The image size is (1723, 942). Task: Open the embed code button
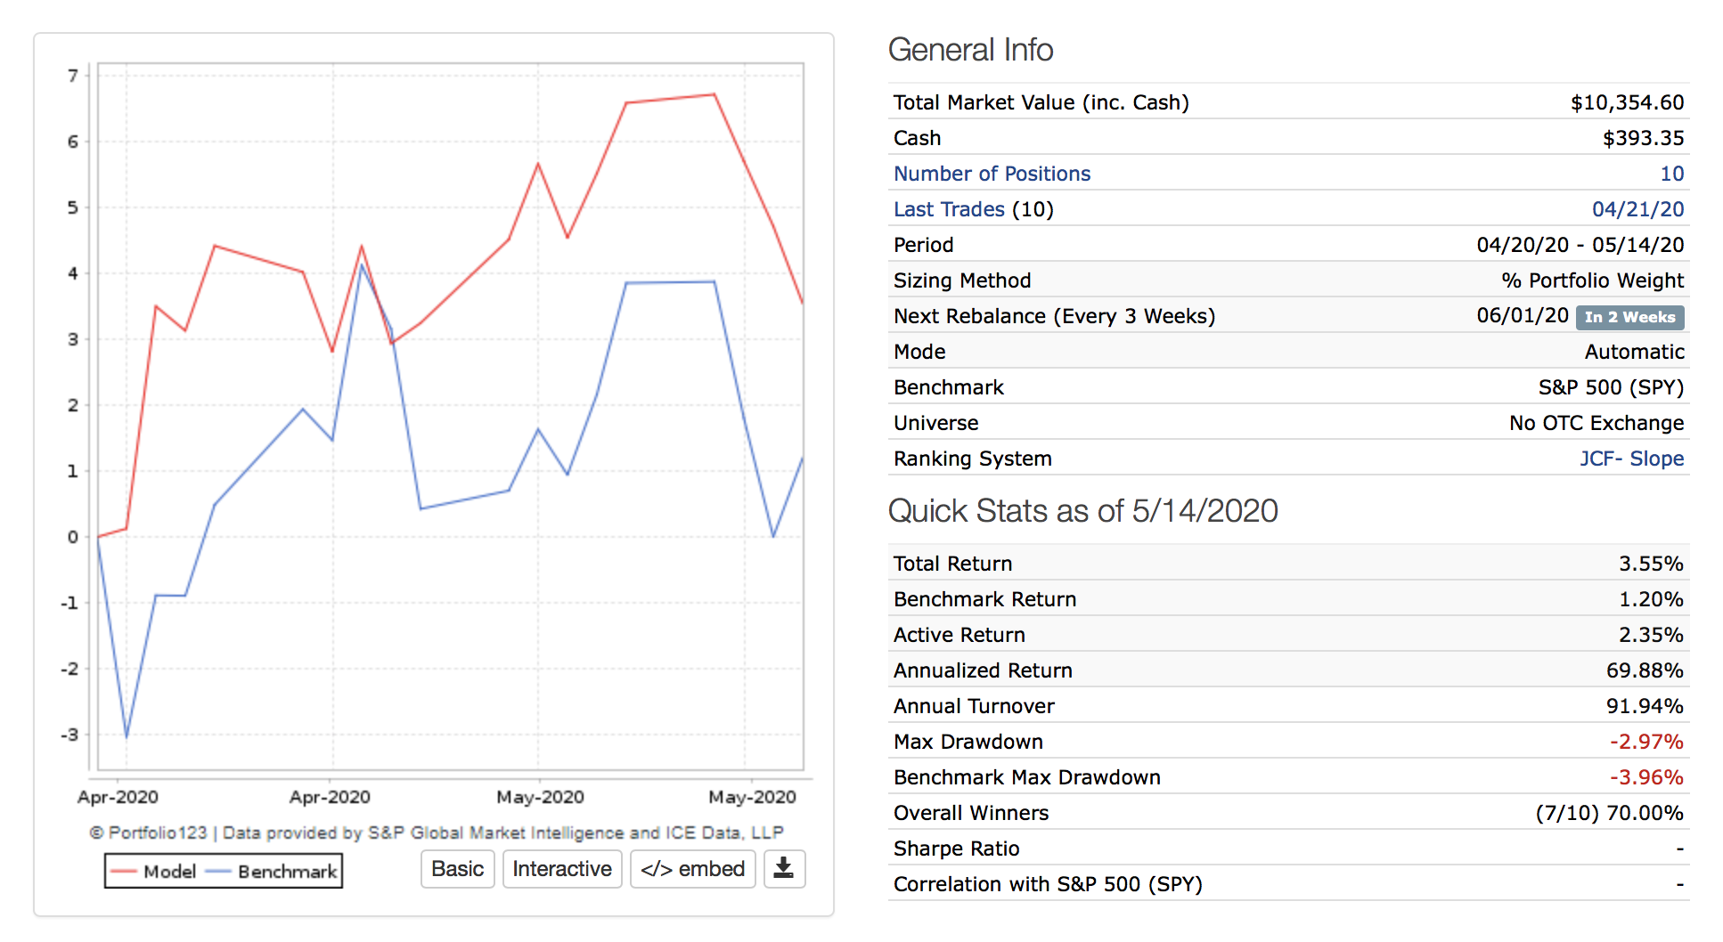pyautogui.click(x=692, y=869)
